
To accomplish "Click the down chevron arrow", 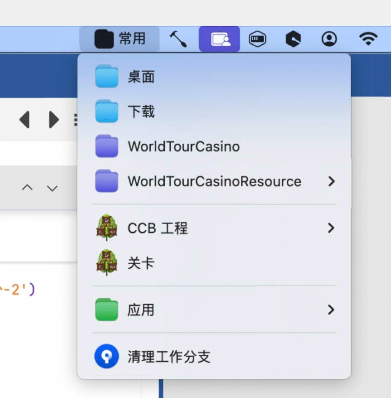I will click(x=53, y=188).
